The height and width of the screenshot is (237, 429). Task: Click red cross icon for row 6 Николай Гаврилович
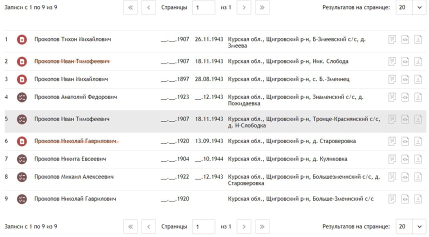point(22,141)
